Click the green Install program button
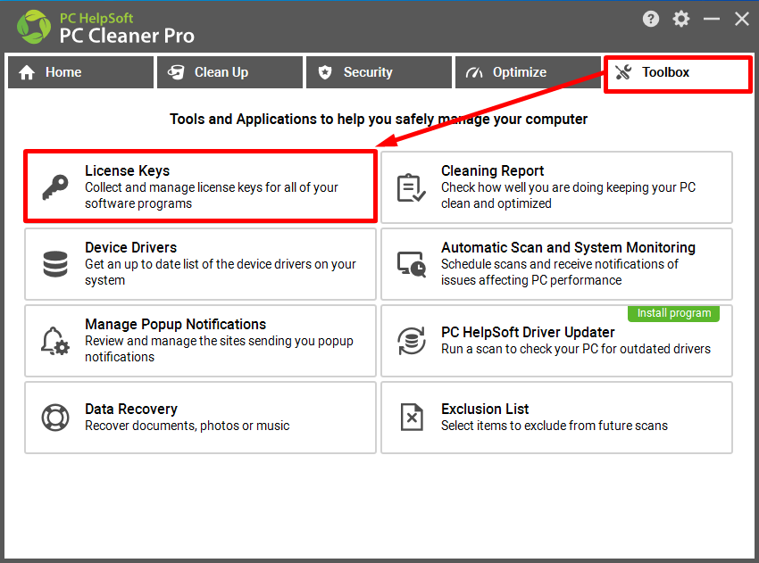This screenshot has height=563, width=759. [673, 313]
